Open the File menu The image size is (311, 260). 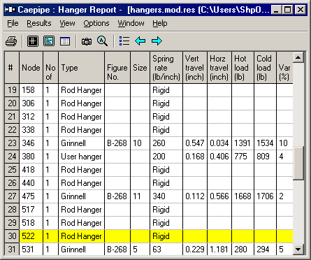13,23
